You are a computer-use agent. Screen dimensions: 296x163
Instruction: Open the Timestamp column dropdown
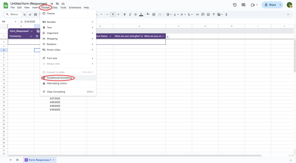click(31, 36)
